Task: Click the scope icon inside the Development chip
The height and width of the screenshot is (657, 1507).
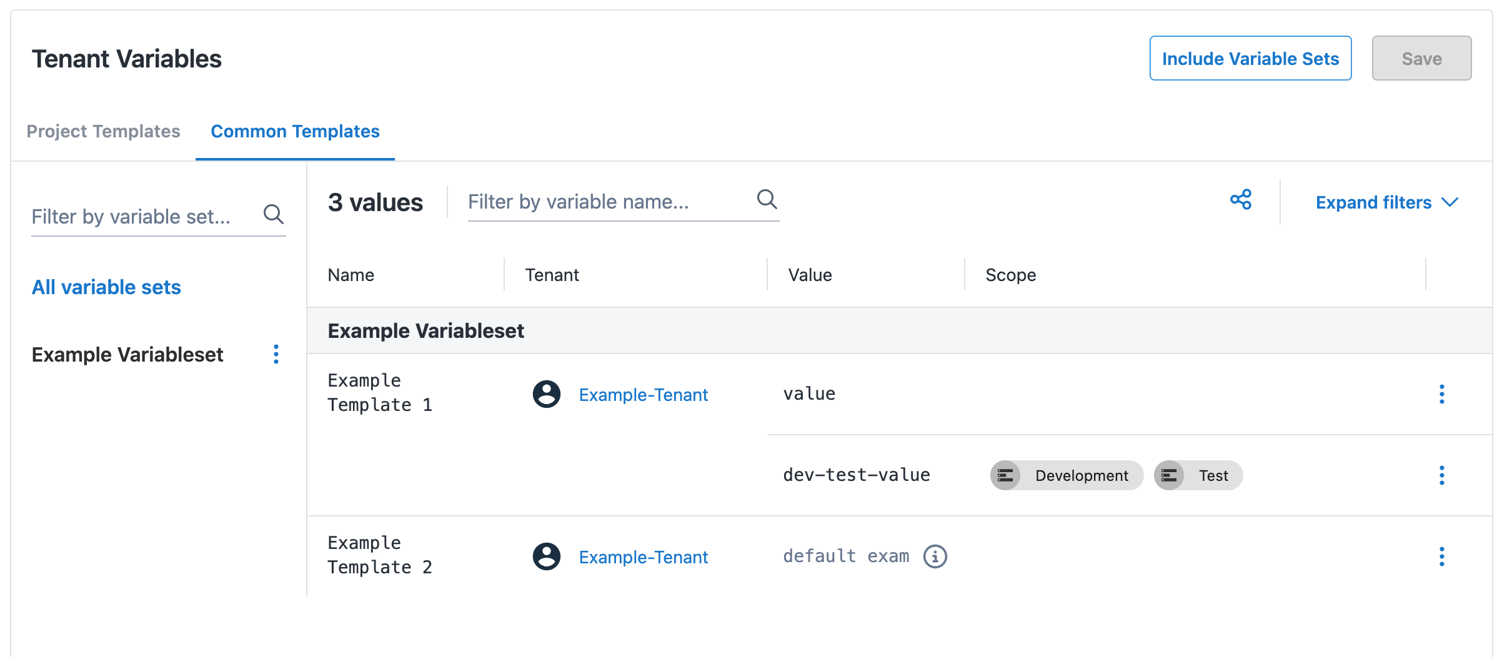Action: (x=1005, y=475)
